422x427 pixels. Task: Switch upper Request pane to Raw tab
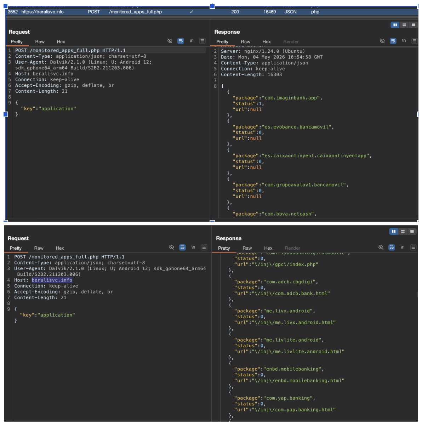40,42
